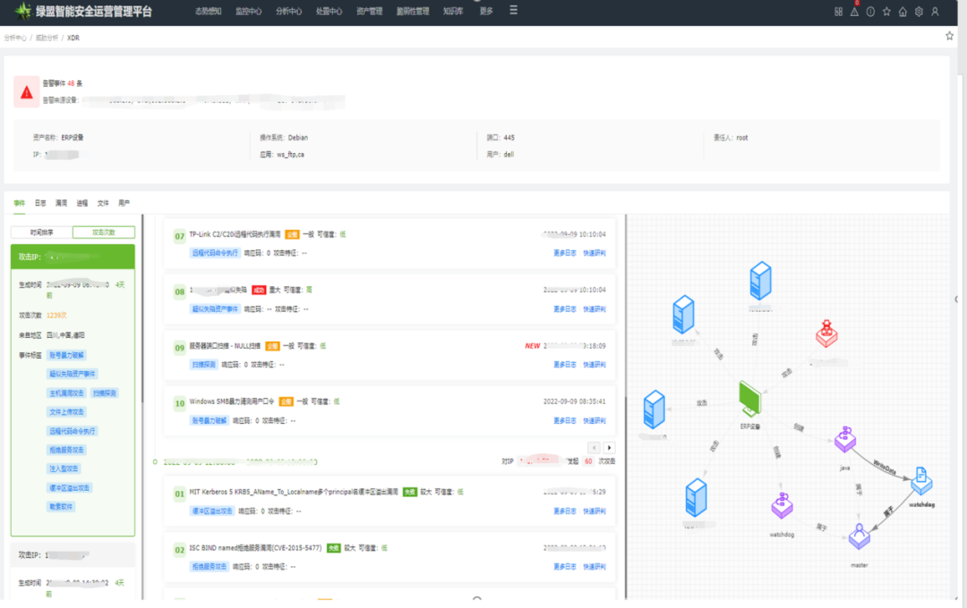
Task: Open user profile icon in header
Action: [x=935, y=12]
